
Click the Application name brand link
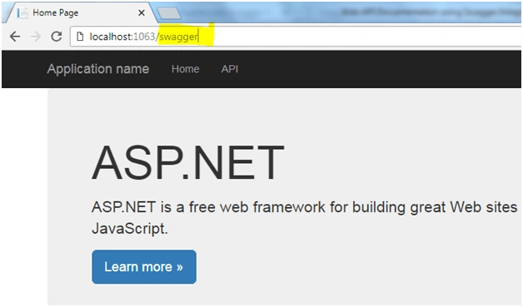pos(98,69)
